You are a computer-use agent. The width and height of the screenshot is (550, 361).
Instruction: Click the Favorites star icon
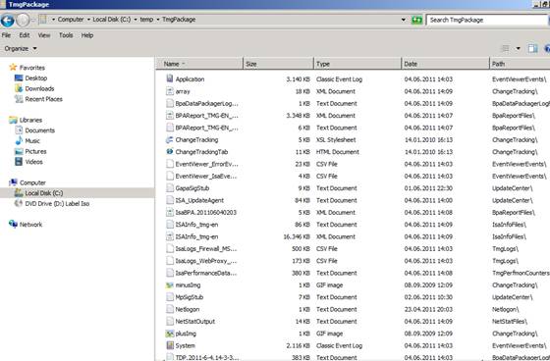tap(14, 68)
